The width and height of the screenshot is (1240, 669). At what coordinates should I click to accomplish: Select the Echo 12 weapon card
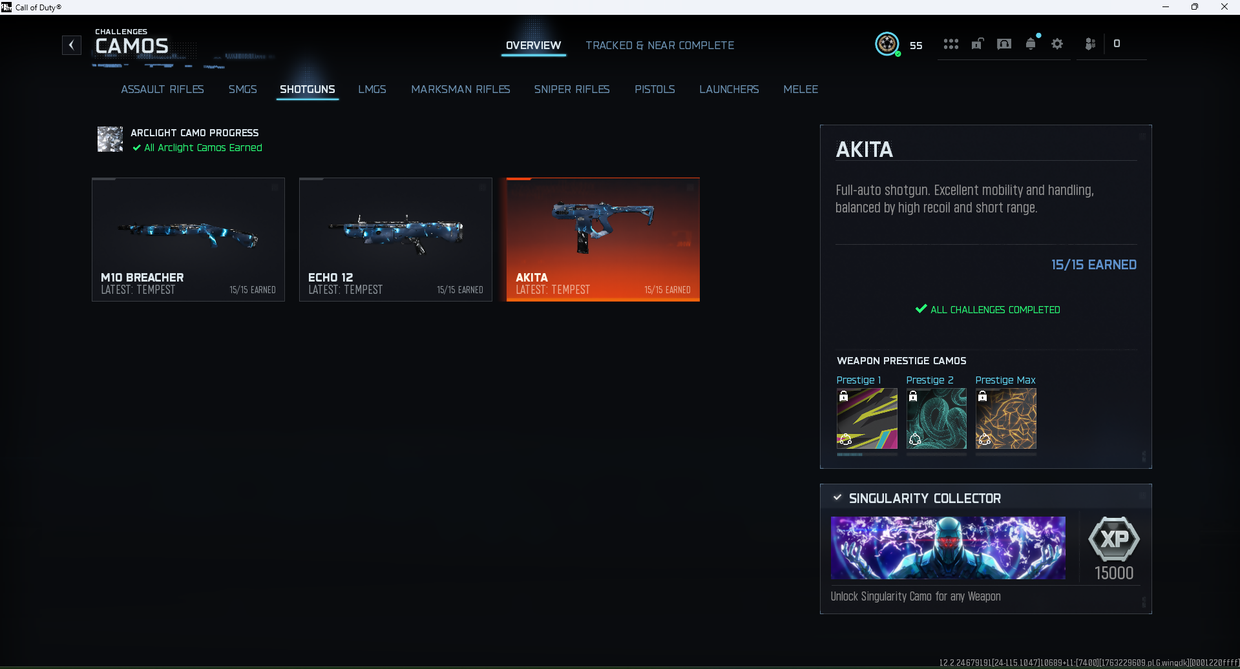(395, 240)
